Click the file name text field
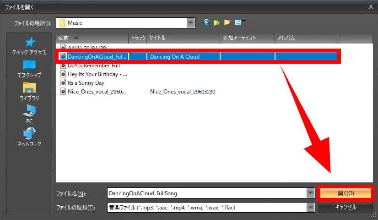This screenshot has width=378, height=220. pos(206,193)
